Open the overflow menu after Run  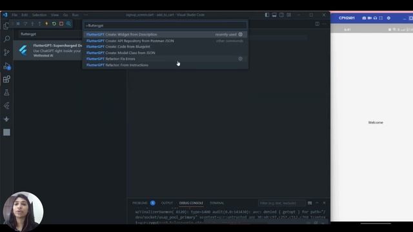pyautogui.click(x=86, y=15)
